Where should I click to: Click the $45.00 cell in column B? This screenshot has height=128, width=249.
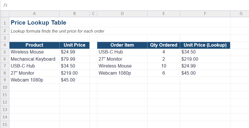click(74, 80)
